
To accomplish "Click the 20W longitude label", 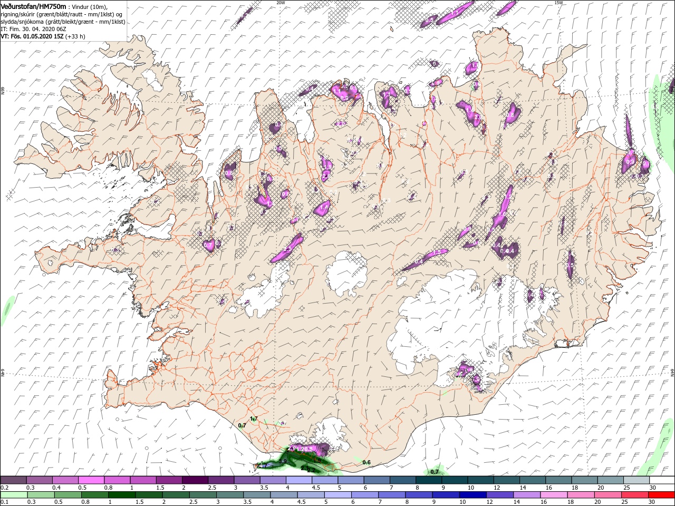I will (281, 3).
